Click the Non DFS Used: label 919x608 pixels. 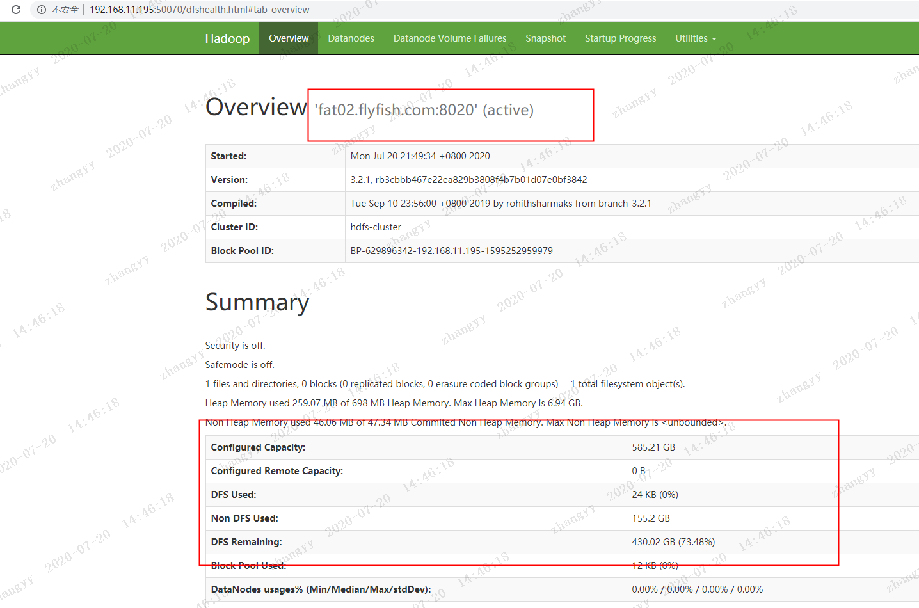point(244,518)
